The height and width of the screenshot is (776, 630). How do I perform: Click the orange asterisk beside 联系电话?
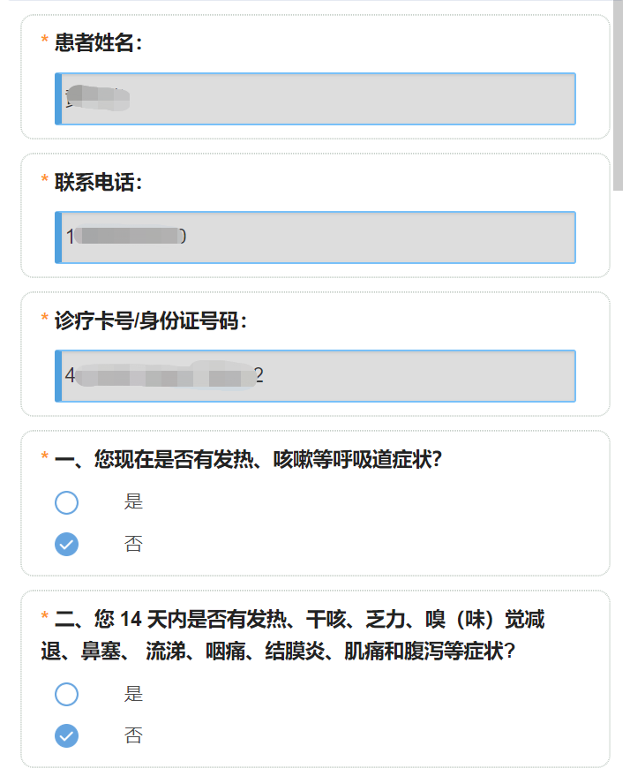(x=45, y=180)
